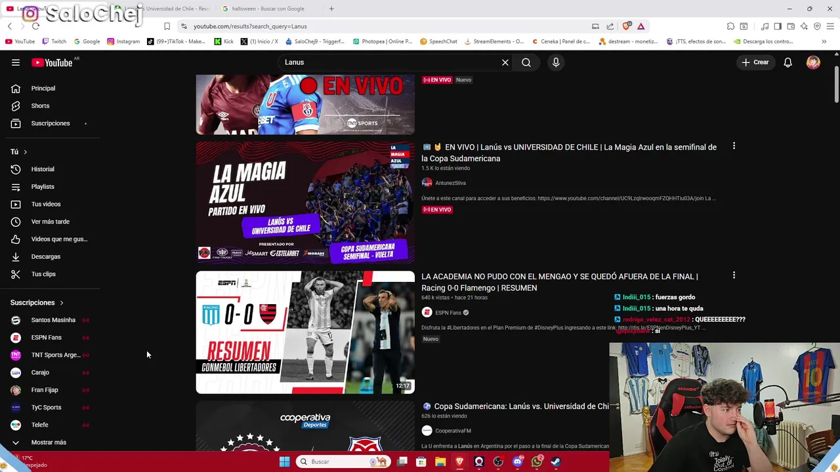Open Racing 0-0 Flamengo resumen thumbnail
Viewport: 840px width, 472px height.
(x=305, y=332)
